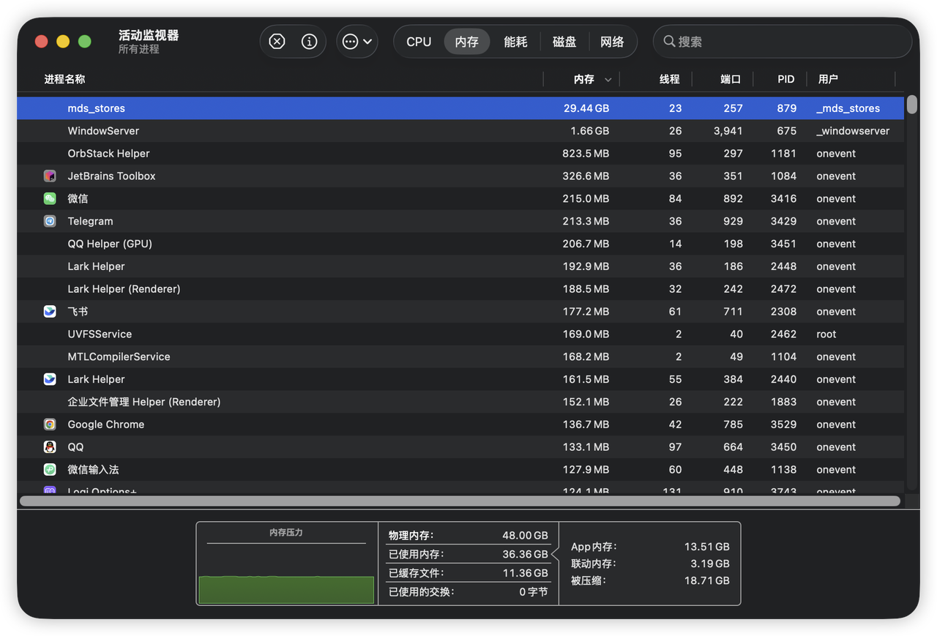Image resolution: width=937 pixels, height=636 pixels.
Task: Select the 网络 (Network) tab
Action: coord(612,42)
